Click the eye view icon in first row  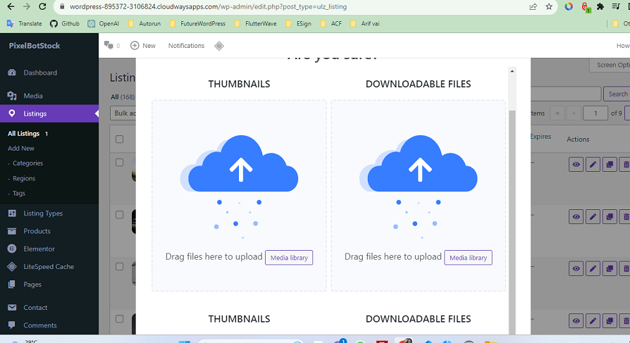pos(576,165)
